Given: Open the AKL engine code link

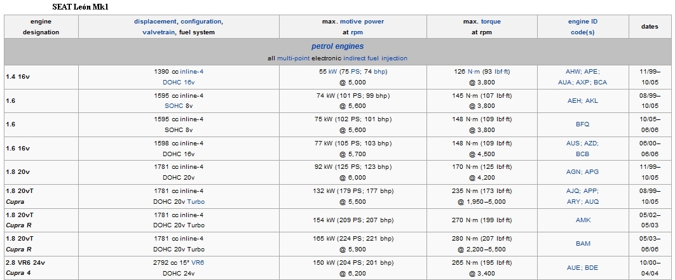Looking at the screenshot, I should coord(592,101).
